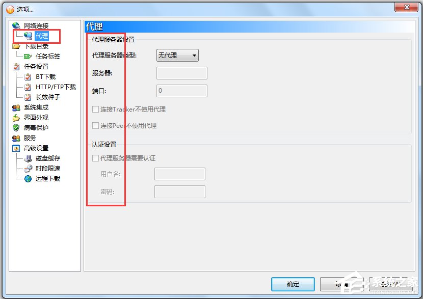Check 代理服务器需要认证 option

click(95, 158)
